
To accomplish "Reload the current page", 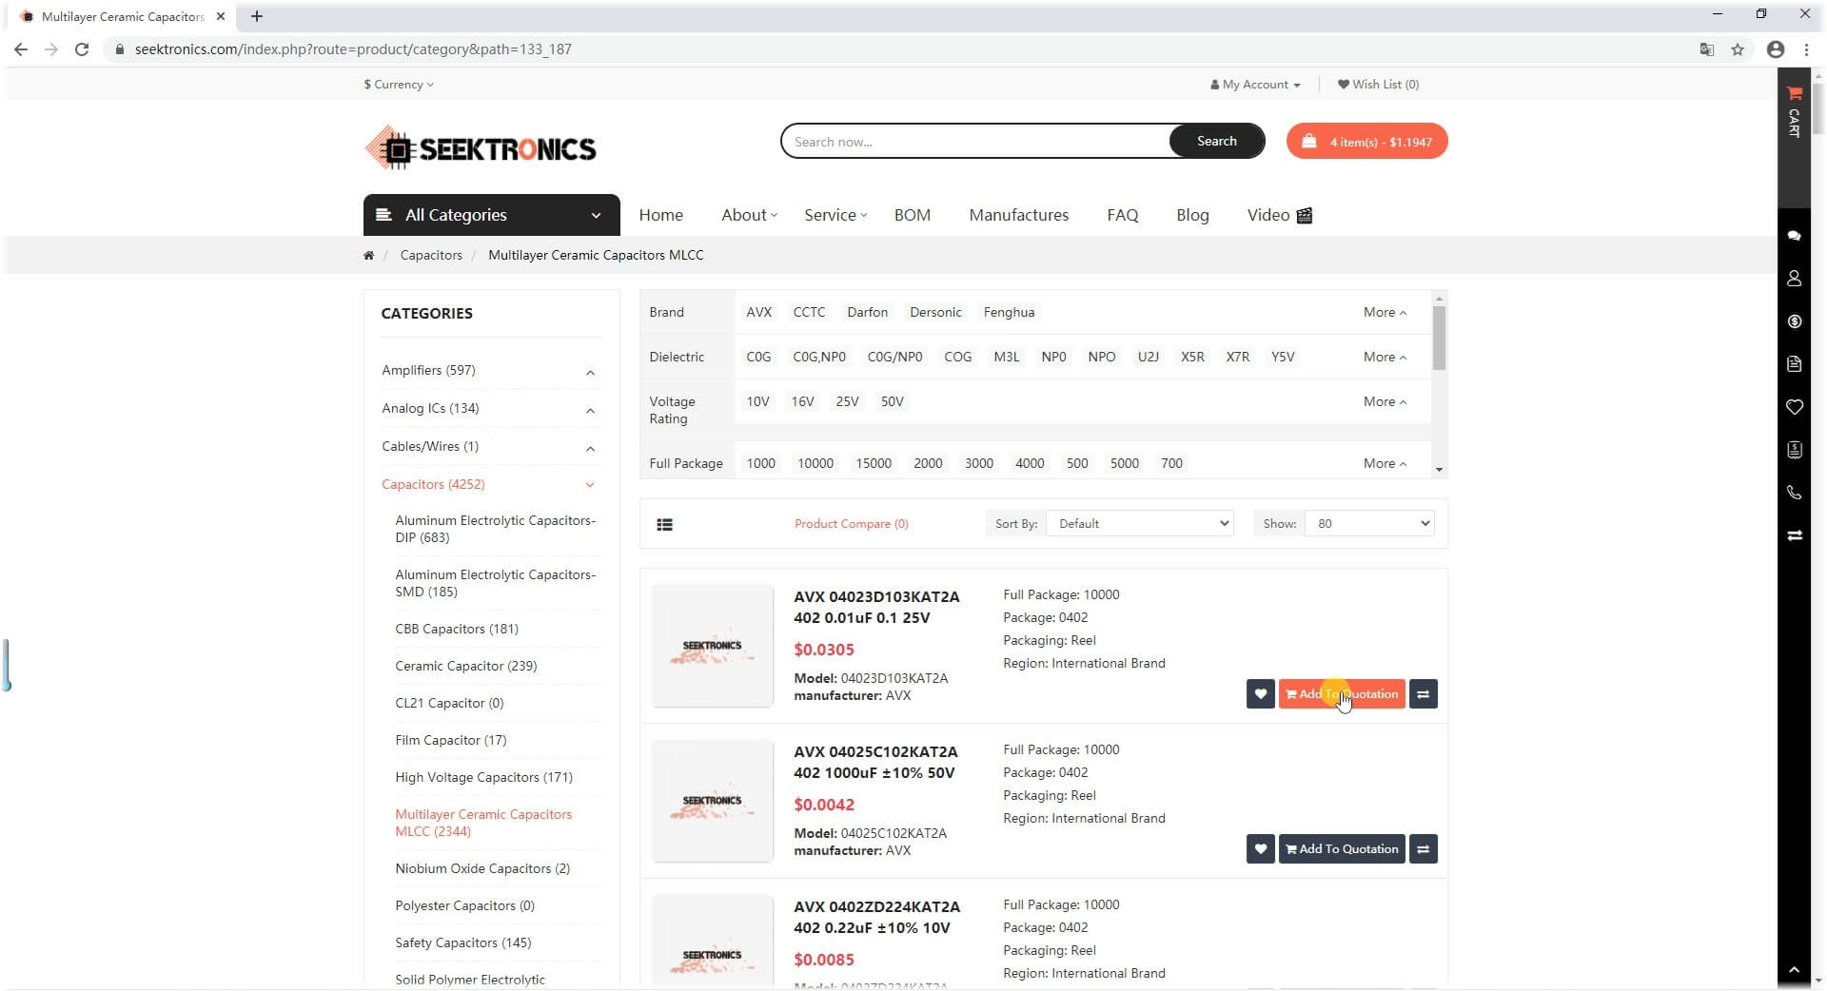I will (x=82, y=49).
